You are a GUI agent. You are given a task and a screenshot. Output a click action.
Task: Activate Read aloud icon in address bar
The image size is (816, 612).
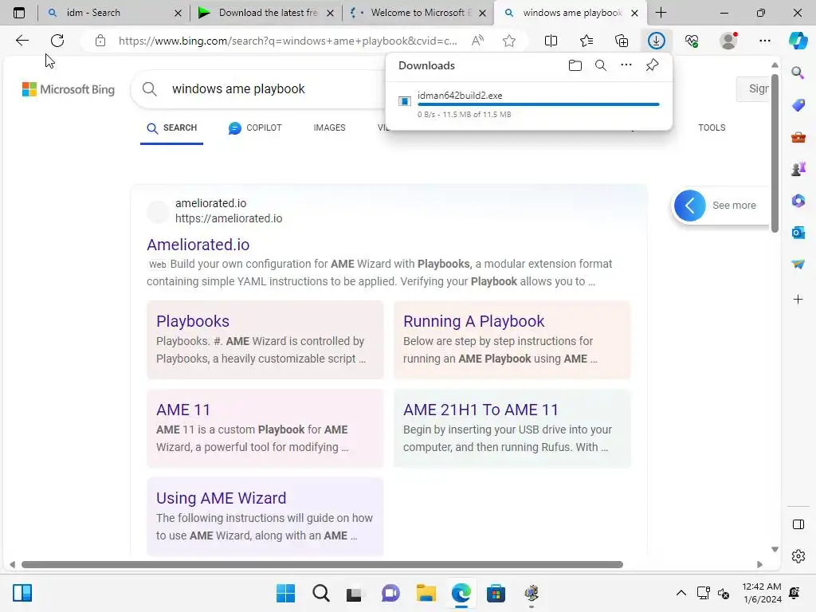(477, 41)
